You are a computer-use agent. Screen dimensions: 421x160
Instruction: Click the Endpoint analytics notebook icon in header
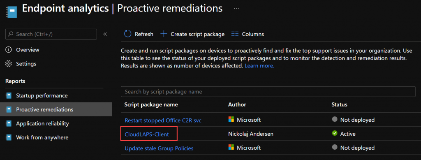[x=11, y=12]
